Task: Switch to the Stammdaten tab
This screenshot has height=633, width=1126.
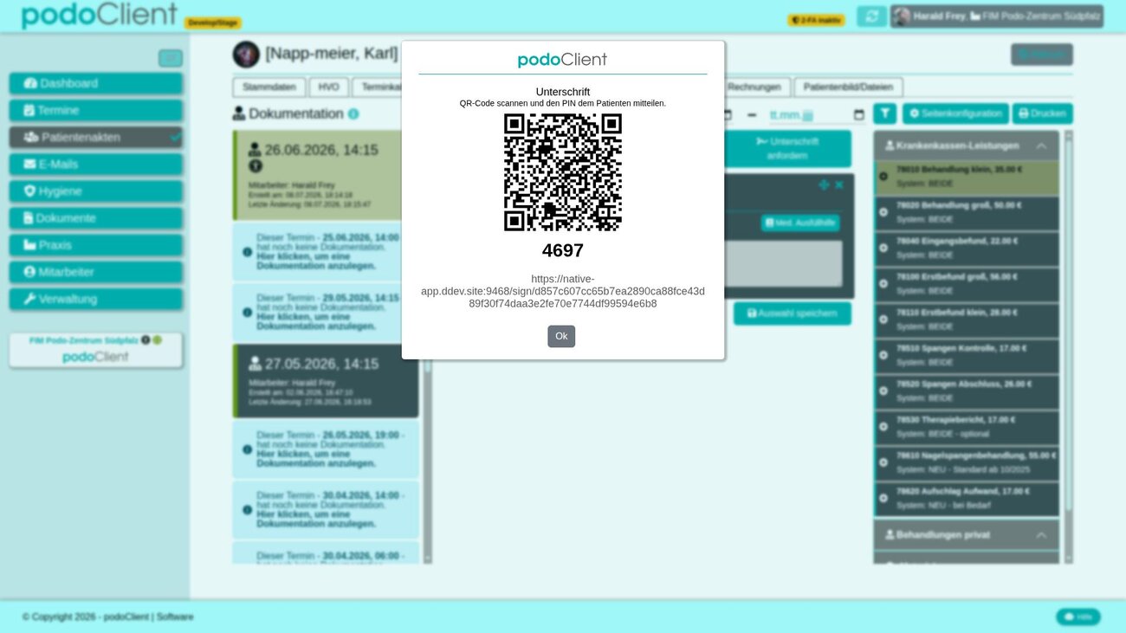Action: coord(269,87)
